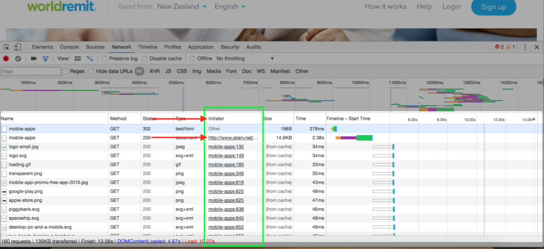This screenshot has height=249, width=544.
Task: Toggle the filter funnel icon
Action: (46, 58)
